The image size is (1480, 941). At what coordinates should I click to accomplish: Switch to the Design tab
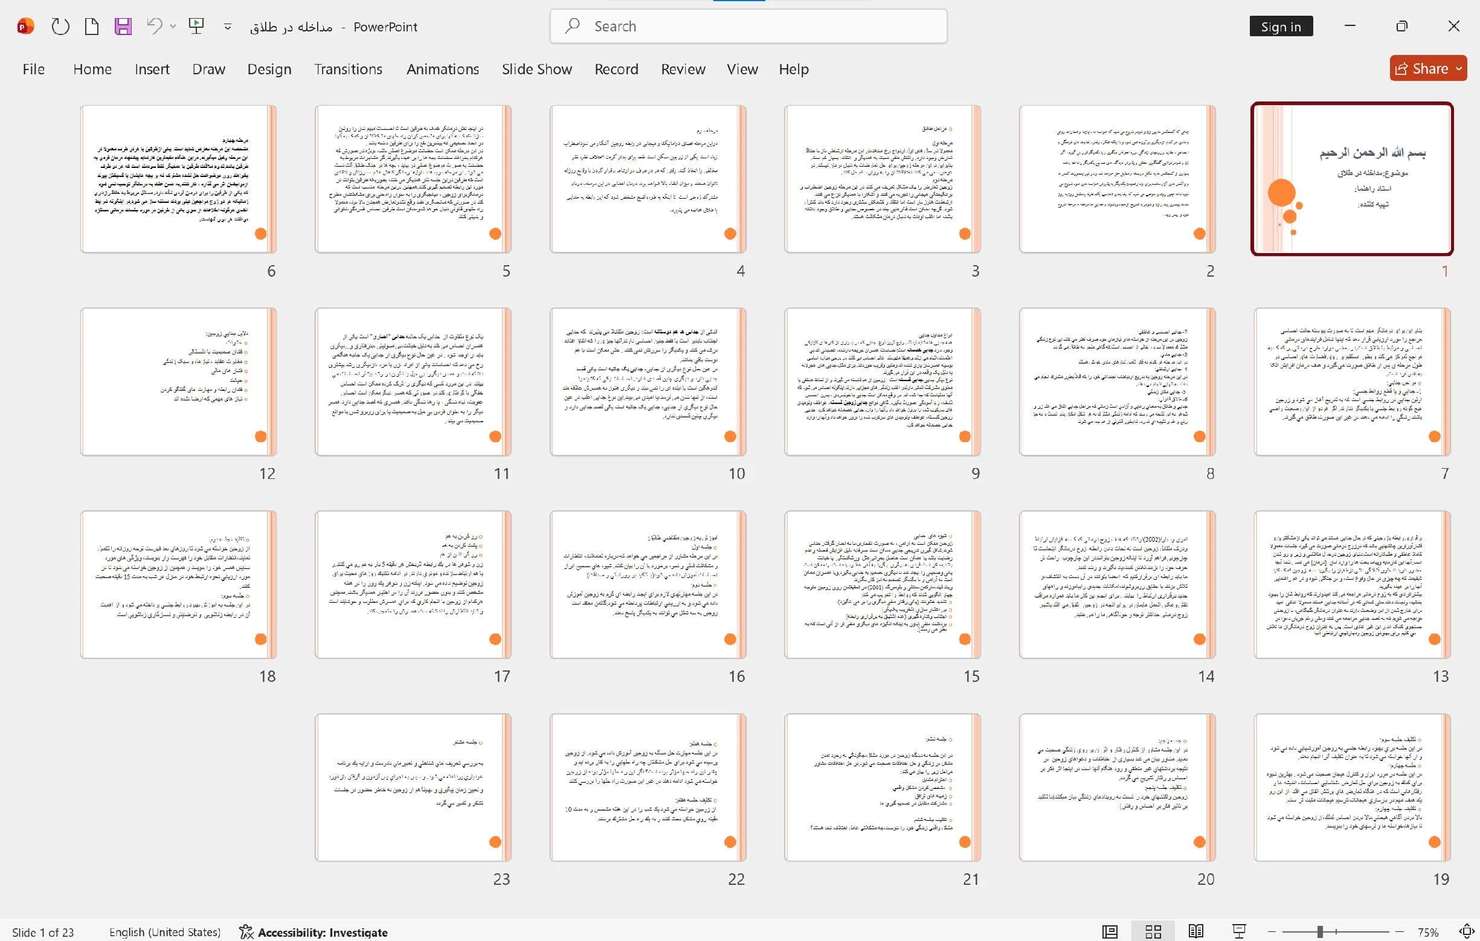[x=269, y=69]
